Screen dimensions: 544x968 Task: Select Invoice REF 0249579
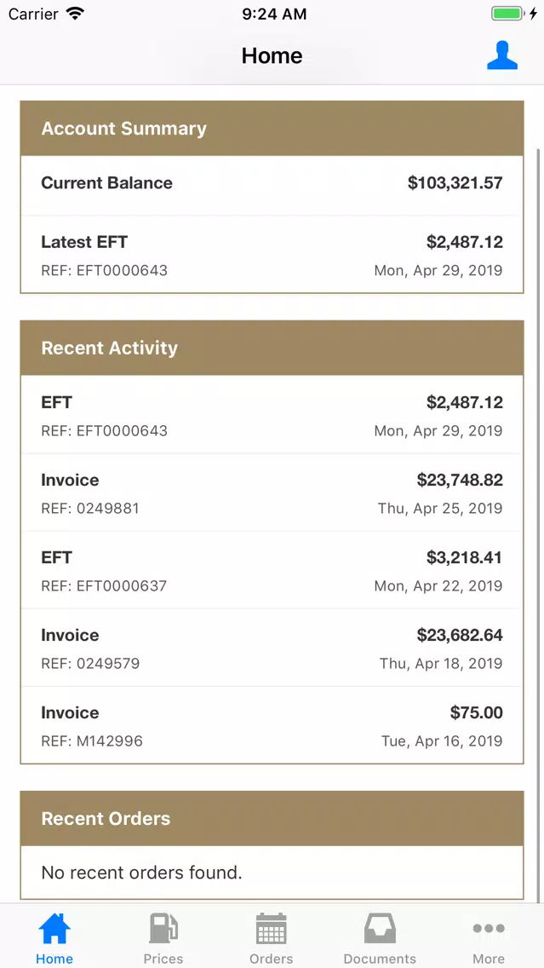[x=272, y=648]
